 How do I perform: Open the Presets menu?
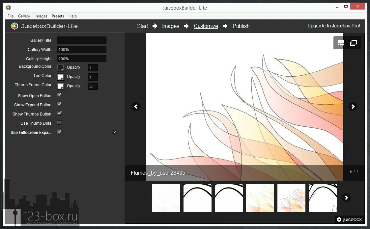tap(58, 16)
